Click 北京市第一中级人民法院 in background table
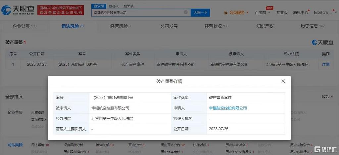 (287, 64)
